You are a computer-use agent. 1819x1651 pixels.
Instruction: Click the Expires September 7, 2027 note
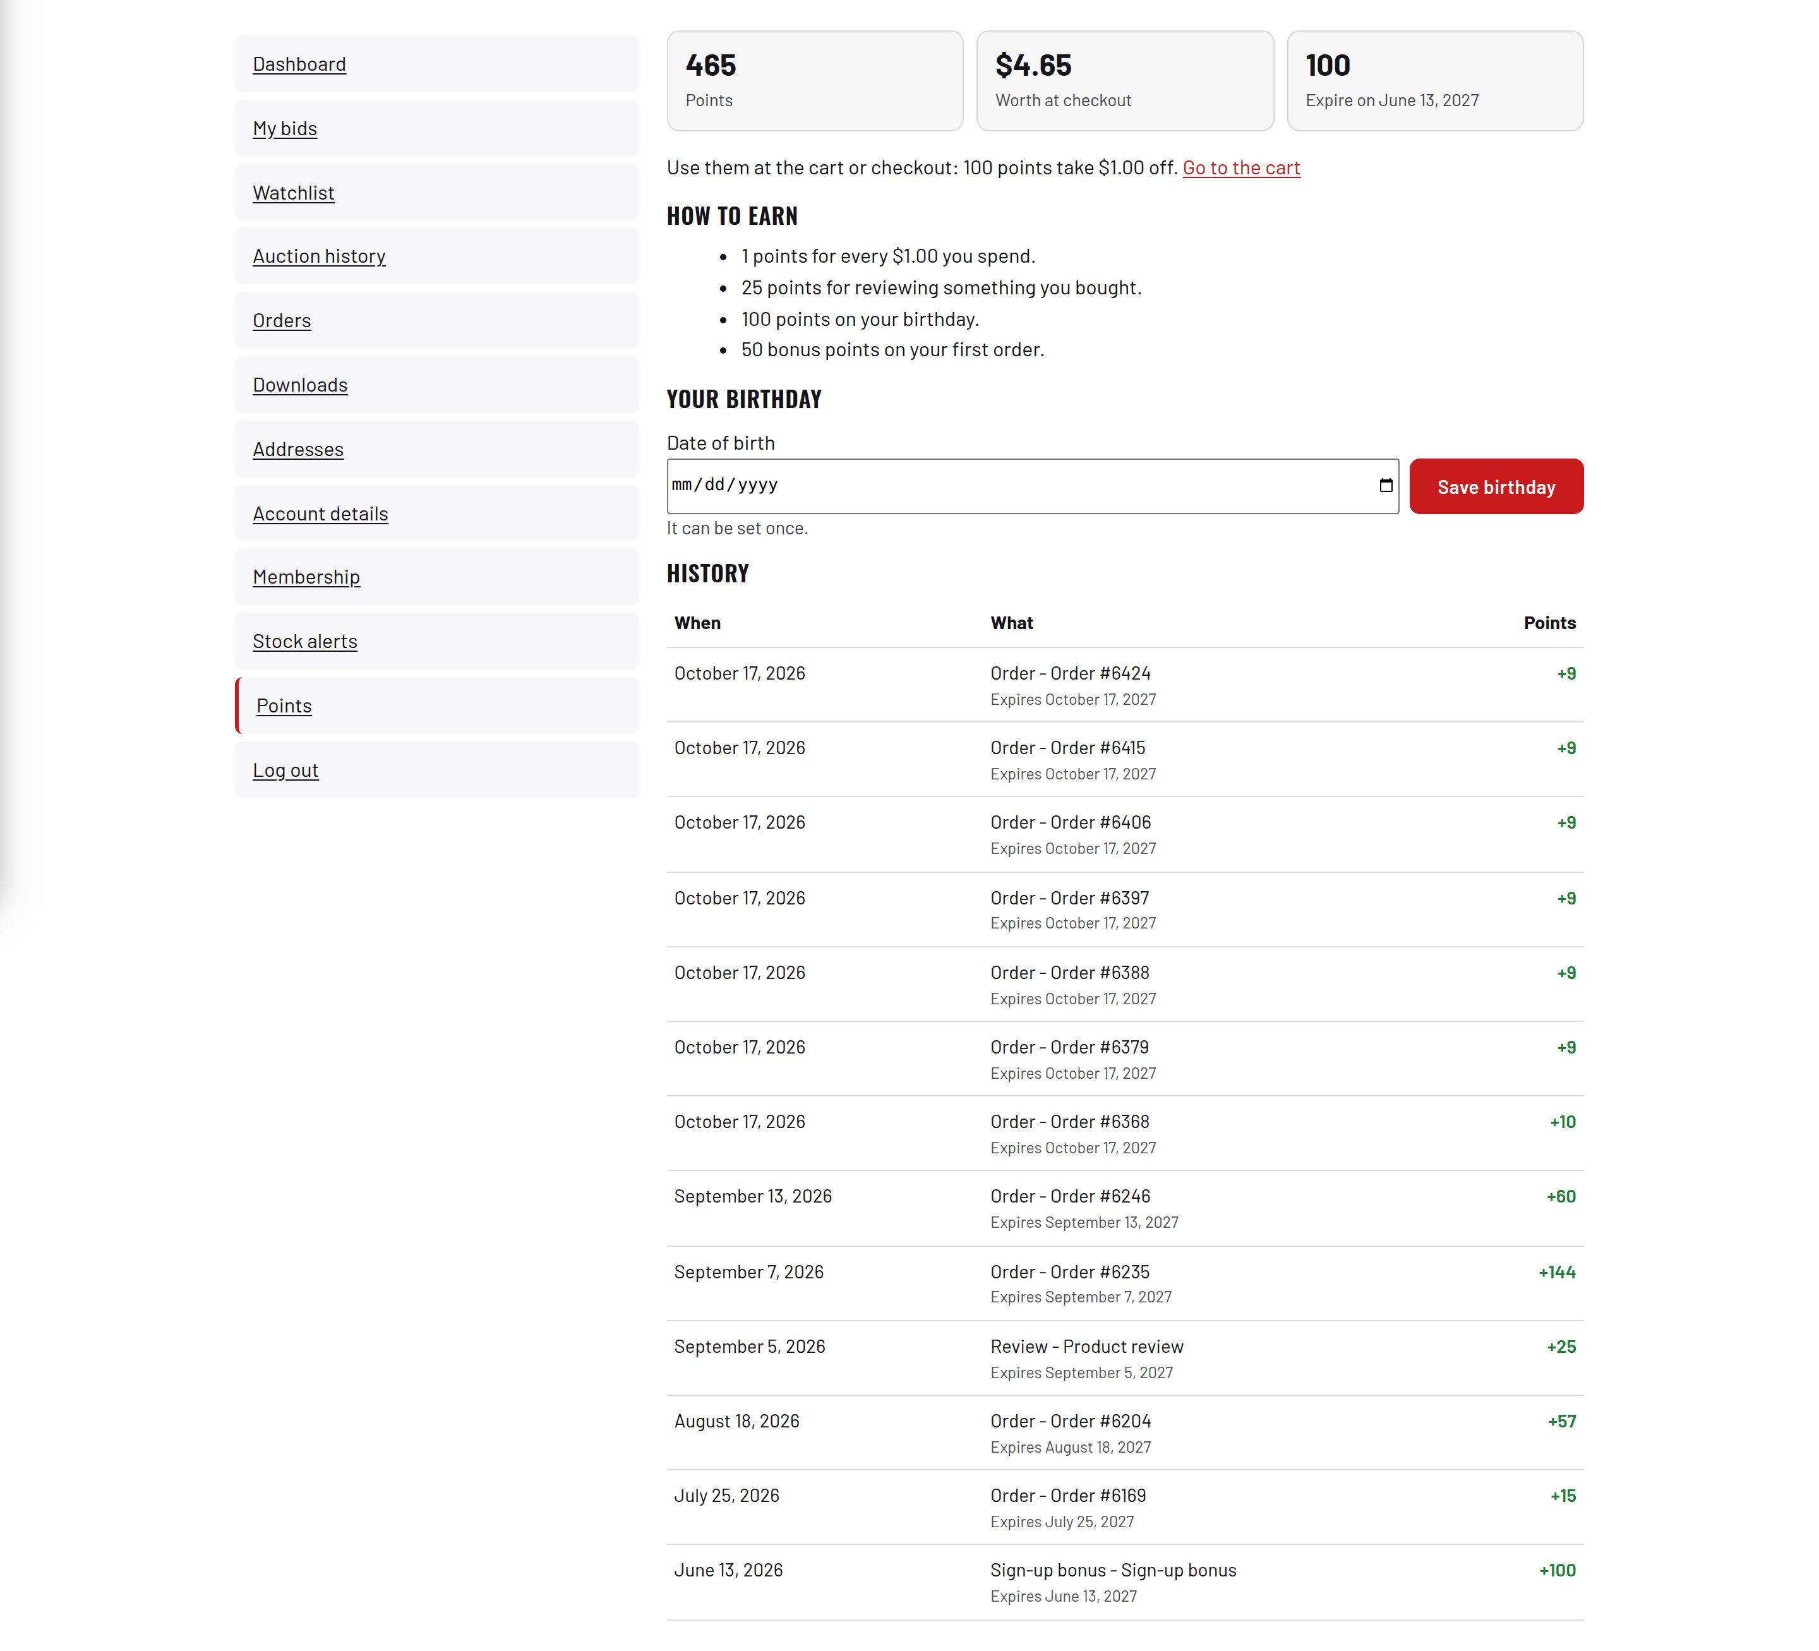[1080, 1297]
